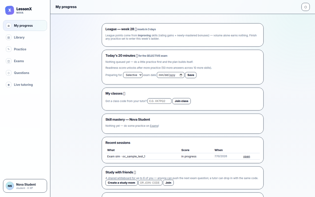
Task: Click the Join class button
Action: (x=181, y=101)
